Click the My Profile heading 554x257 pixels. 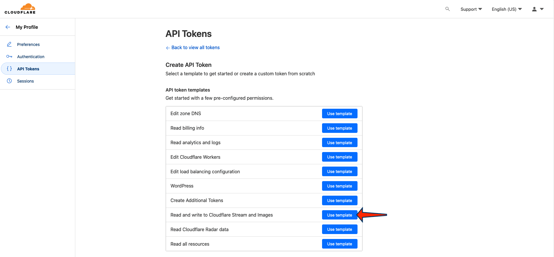(x=27, y=27)
